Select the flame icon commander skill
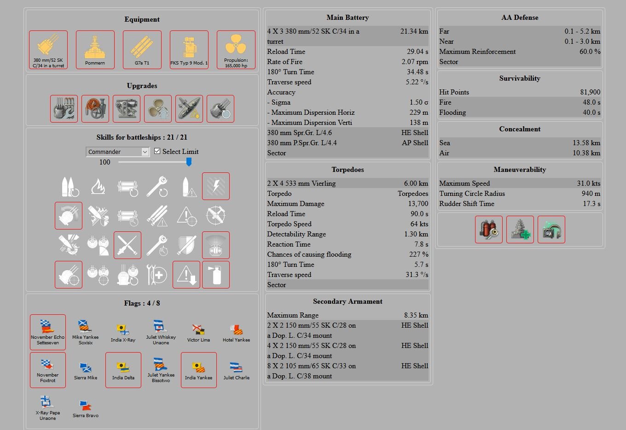The width and height of the screenshot is (626, 430). pos(98,186)
